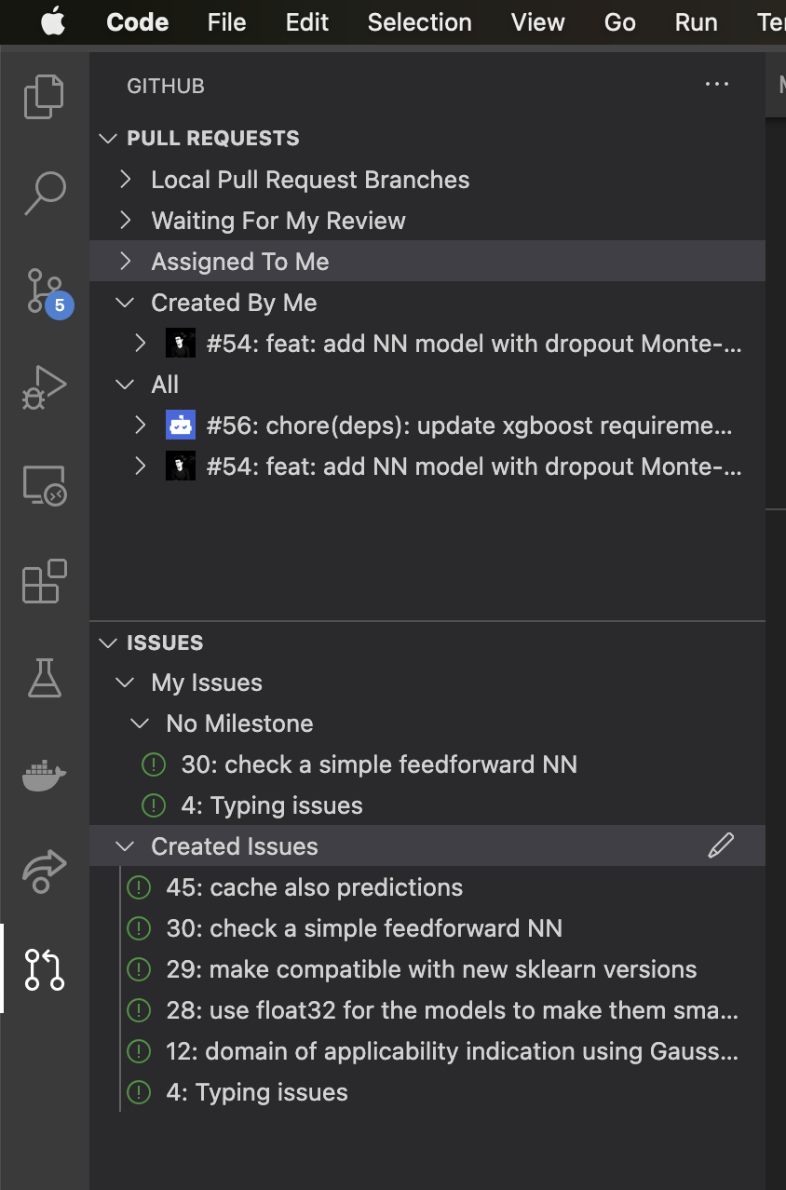786x1190 pixels.
Task: Expand PR #54 chevron under Created By Me
Action: point(141,343)
